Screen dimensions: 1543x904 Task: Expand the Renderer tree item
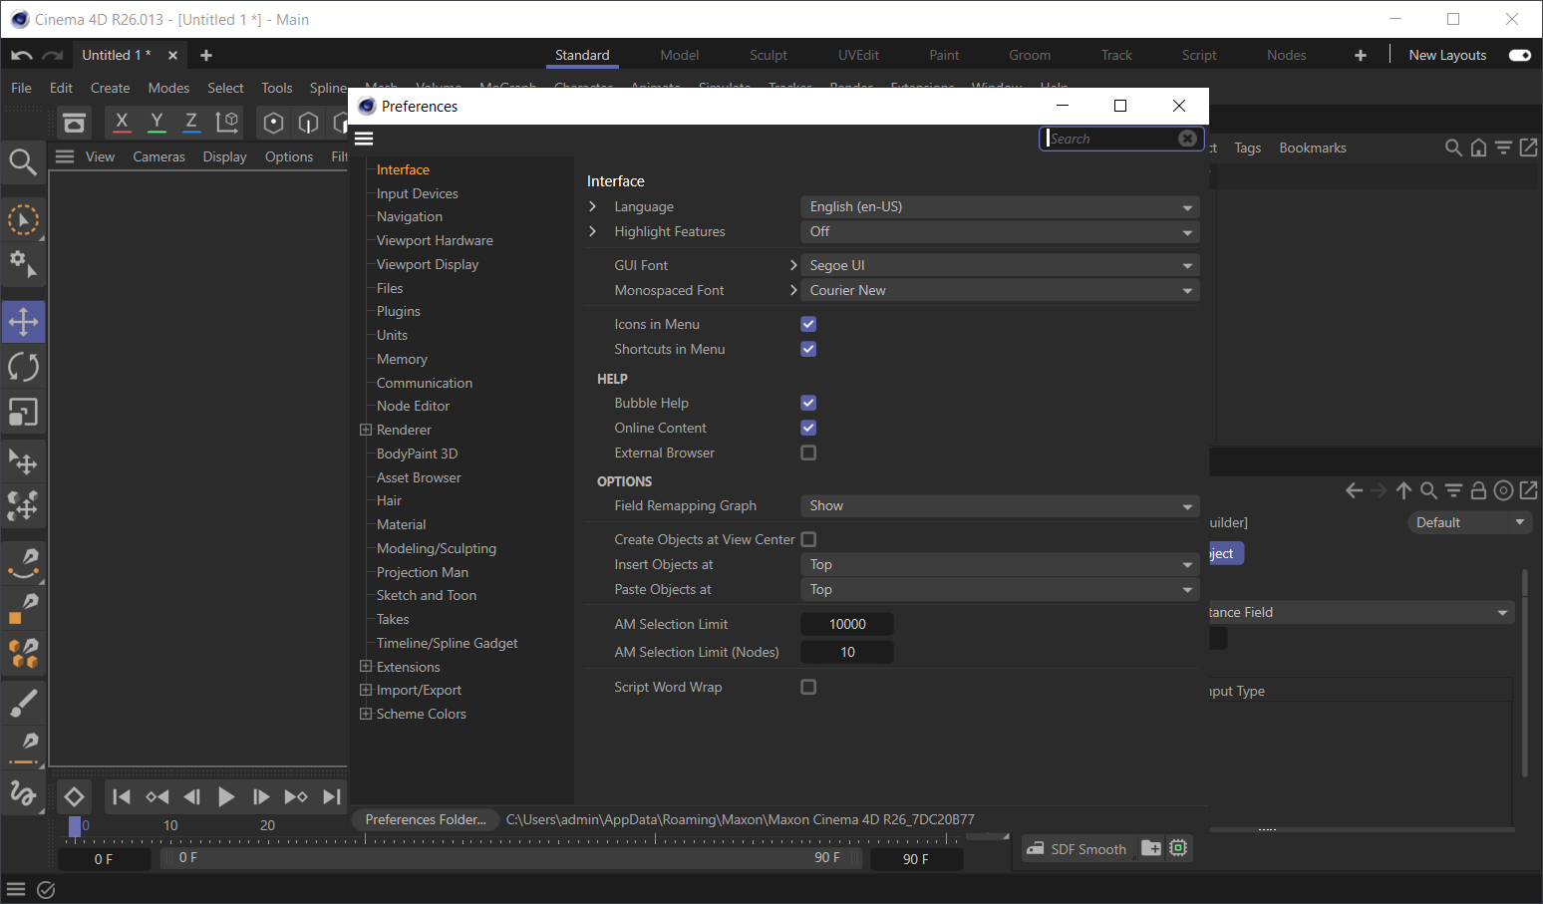366,430
